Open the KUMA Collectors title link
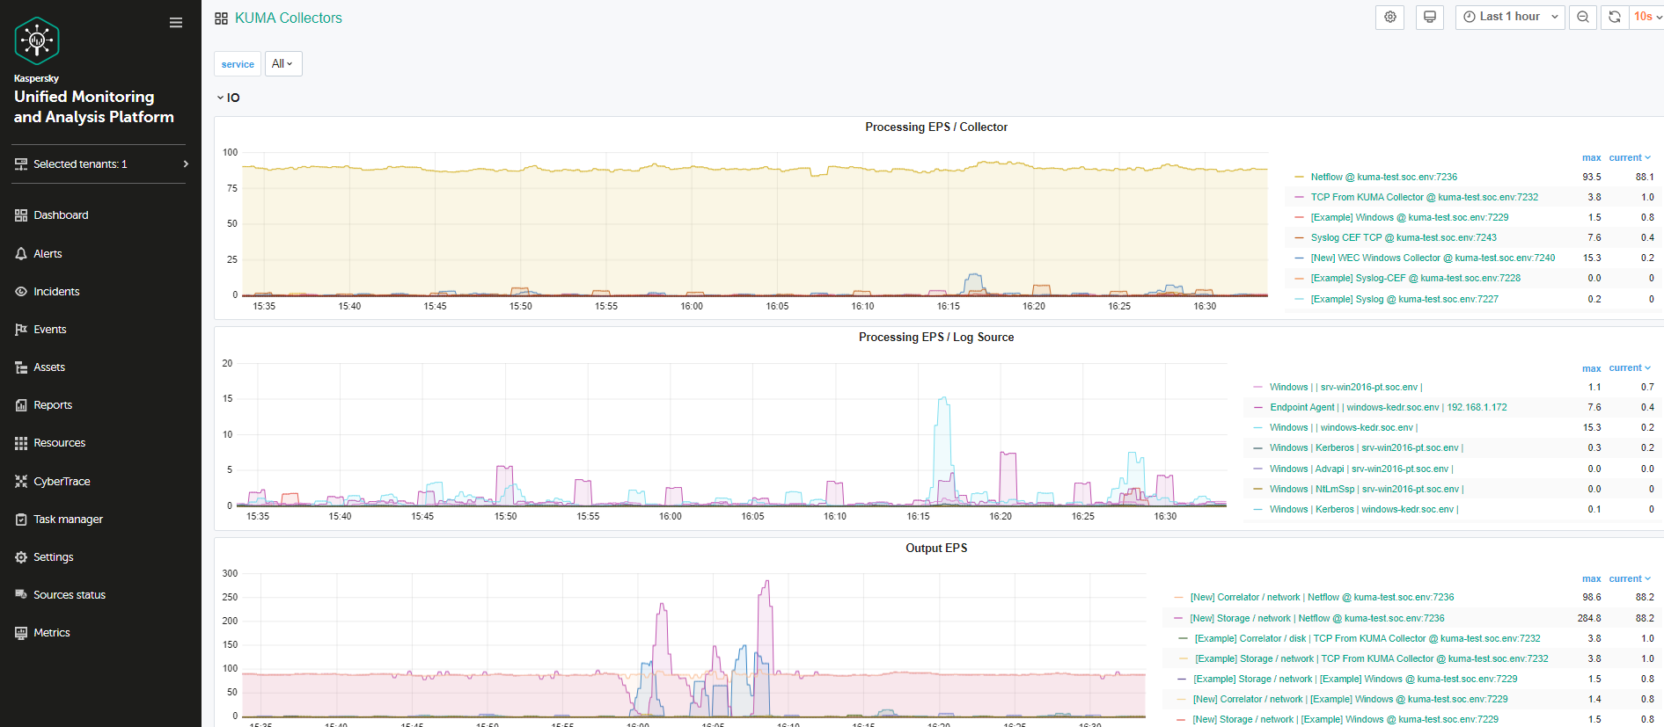The width and height of the screenshot is (1664, 727). click(x=289, y=18)
